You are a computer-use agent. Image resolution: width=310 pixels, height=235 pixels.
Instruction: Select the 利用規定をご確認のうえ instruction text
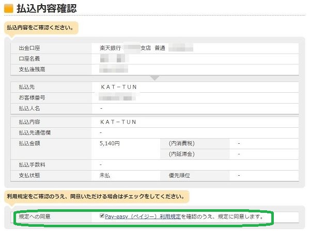pos(96,196)
